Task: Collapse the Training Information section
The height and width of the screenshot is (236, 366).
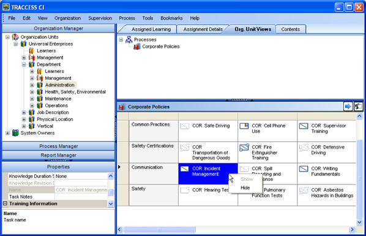Action: [x=5, y=204]
